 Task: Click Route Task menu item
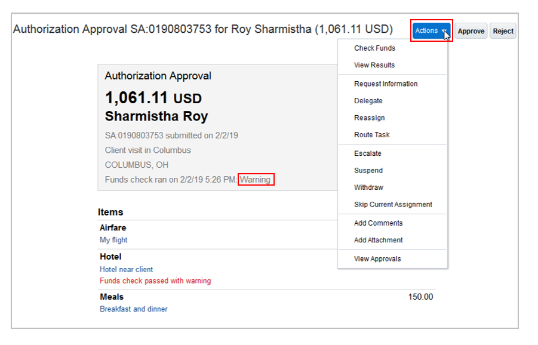[372, 135]
